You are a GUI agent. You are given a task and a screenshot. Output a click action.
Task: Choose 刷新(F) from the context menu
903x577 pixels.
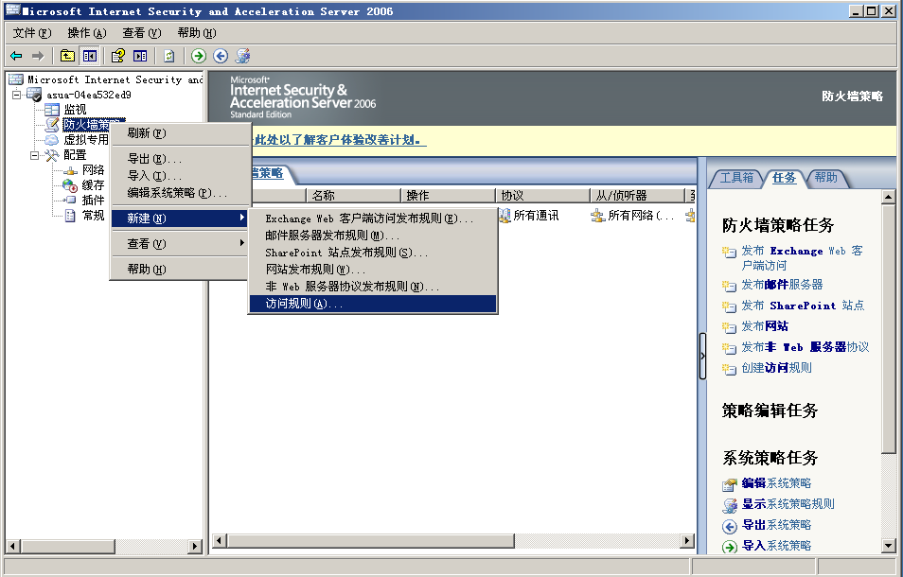[x=181, y=132]
